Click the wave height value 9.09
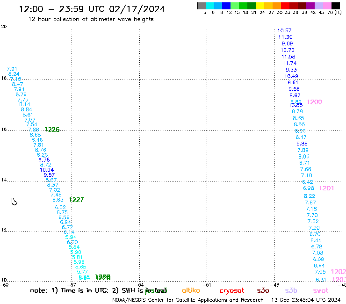The height and width of the screenshot is (304, 346). point(287,43)
